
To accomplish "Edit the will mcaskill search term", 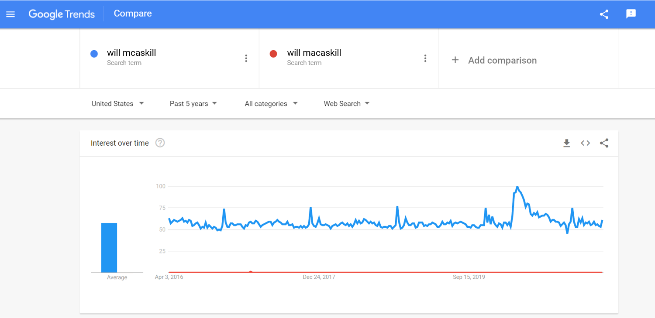I will tap(131, 53).
